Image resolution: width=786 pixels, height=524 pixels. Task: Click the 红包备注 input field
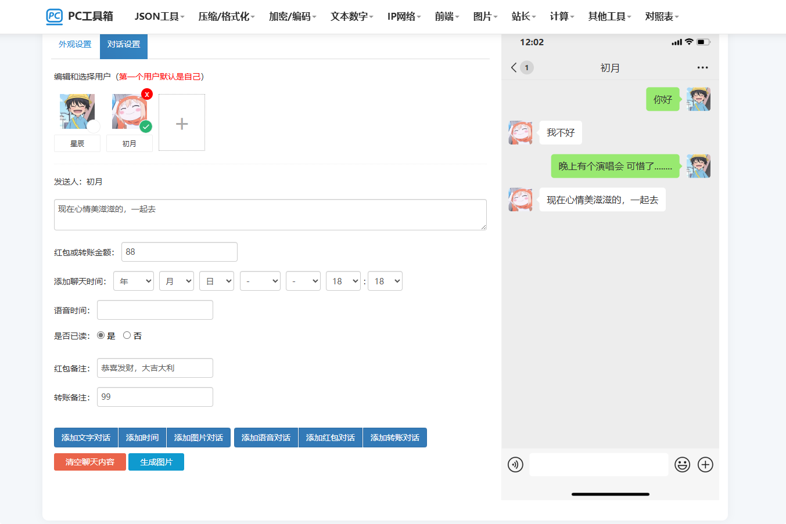click(x=155, y=368)
